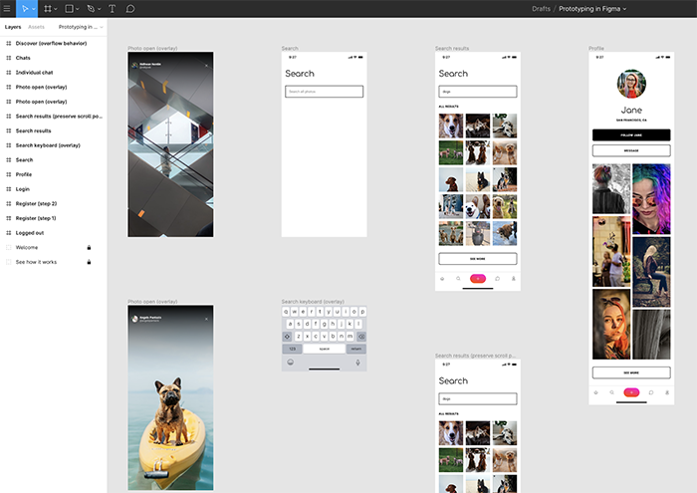
Task: Expand Pen tool options chevron
Action: [x=99, y=9]
